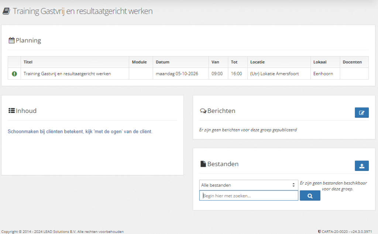Click the 'Er zijn geen berichten' notice

tap(248, 130)
